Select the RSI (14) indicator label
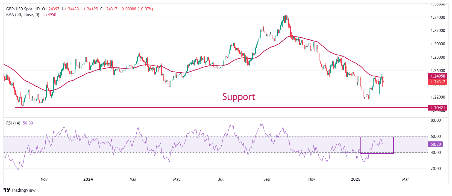Viewport: 452px width, 196px height. (x=13, y=123)
